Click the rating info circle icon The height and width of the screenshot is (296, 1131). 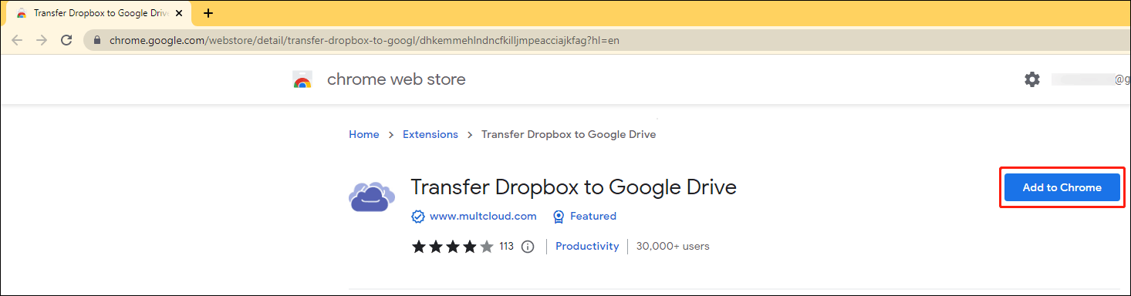click(x=528, y=247)
